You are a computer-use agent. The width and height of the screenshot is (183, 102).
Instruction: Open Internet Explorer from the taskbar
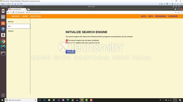[x=54, y=100]
